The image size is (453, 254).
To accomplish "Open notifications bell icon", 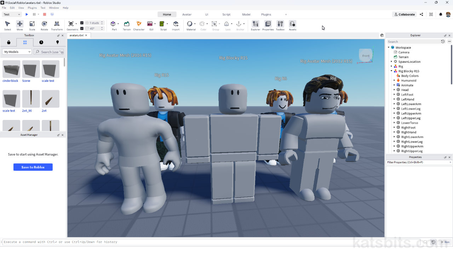I will pyautogui.click(x=441, y=14).
